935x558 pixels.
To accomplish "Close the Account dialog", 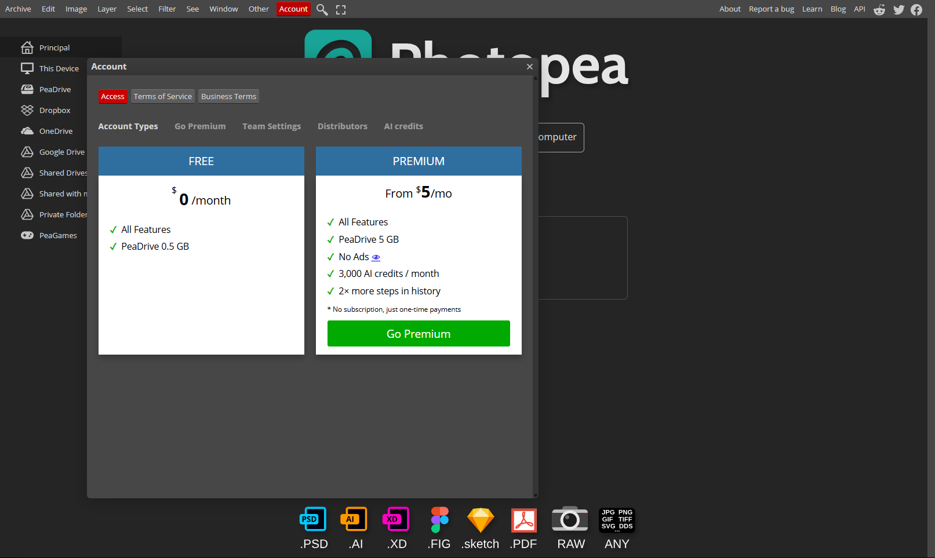I will (529, 67).
